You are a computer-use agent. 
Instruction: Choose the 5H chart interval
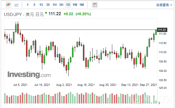[x=61, y=5]
